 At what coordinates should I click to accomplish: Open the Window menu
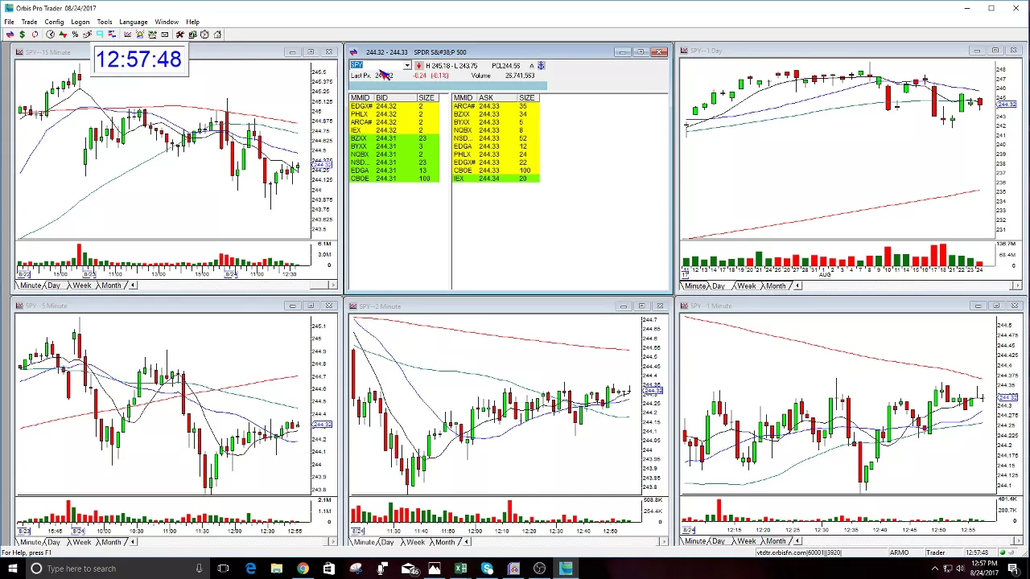pos(167,22)
